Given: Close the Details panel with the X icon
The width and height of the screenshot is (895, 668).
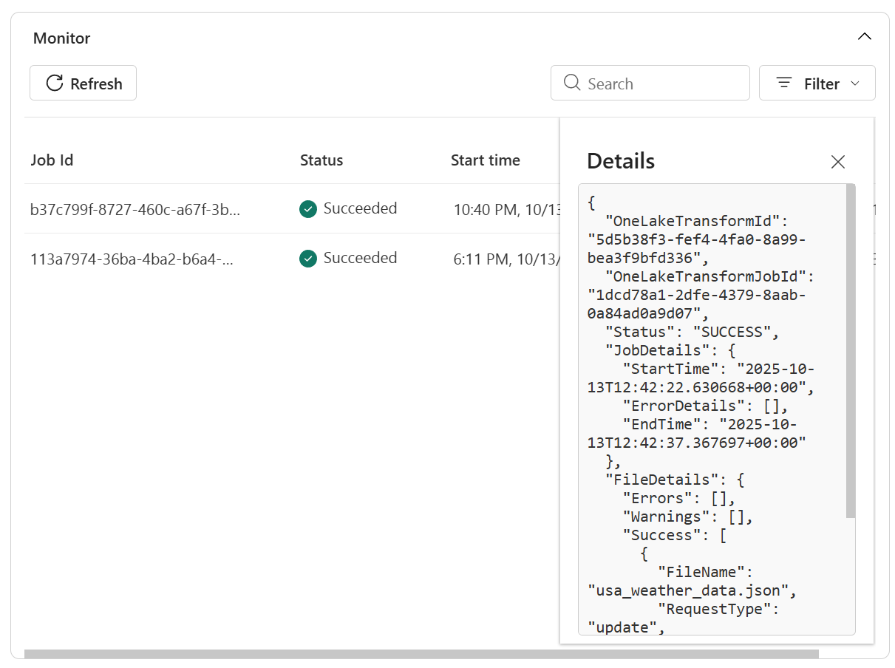Looking at the screenshot, I should tap(837, 161).
